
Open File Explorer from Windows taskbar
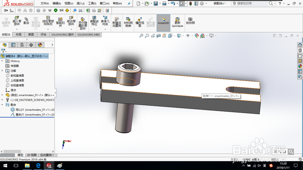(27, 165)
